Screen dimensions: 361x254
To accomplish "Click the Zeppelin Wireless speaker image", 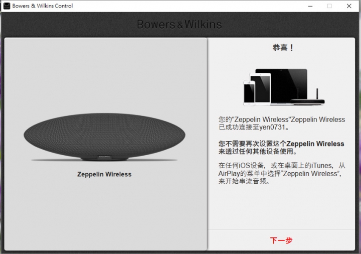I will [x=104, y=137].
